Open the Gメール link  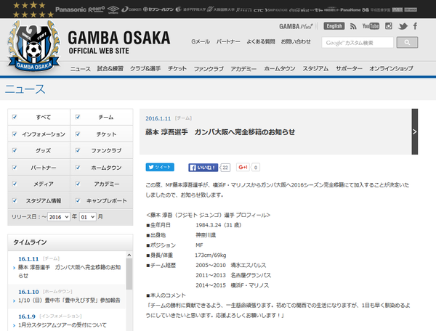point(201,41)
